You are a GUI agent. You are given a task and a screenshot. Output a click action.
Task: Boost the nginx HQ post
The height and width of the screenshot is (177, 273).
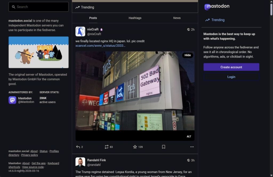point(106,147)
